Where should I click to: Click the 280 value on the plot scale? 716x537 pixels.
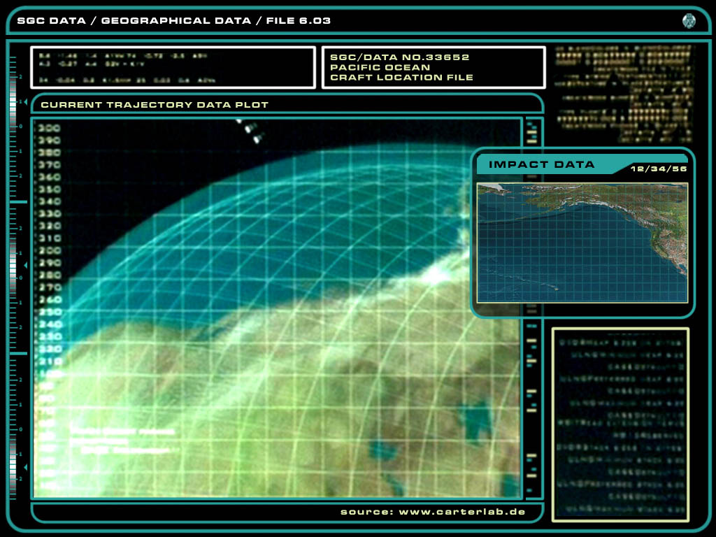pos(50,275)
